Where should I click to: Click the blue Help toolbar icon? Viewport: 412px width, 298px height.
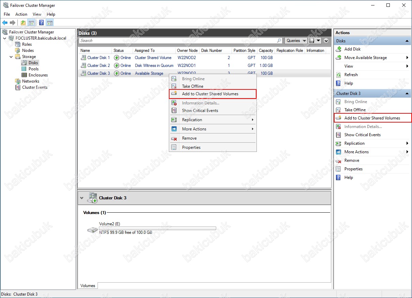(x=41, y=23)
